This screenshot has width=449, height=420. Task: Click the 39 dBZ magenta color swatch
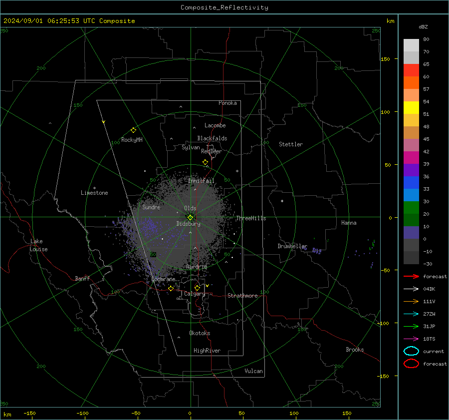coord(411,158)
